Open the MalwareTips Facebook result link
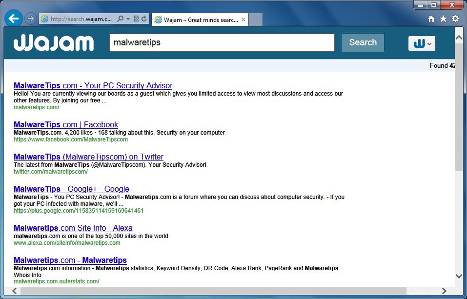The image size is (467, 299). [65, 124]
